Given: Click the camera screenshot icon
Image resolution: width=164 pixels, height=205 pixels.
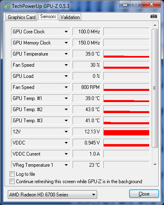Looking at the screenshot, I should [x=154, y=16].
